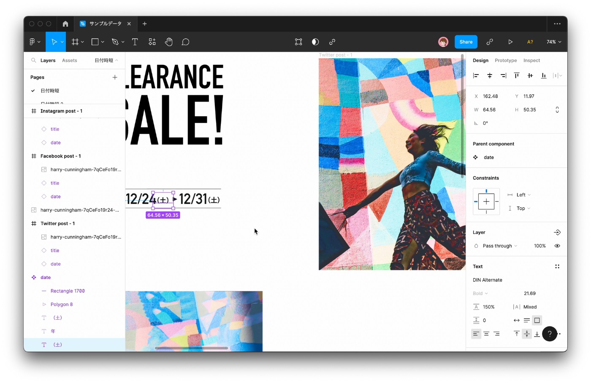This screenshot has width=591, height=383.
Task: Click the user avatar
Action: click(443, 42)
